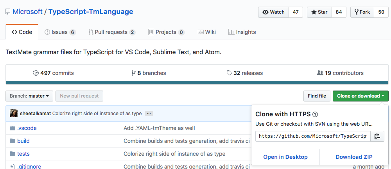Open sheetalkamat's profile link
This screenshot has height=169, width=391.
pos(36,114)
